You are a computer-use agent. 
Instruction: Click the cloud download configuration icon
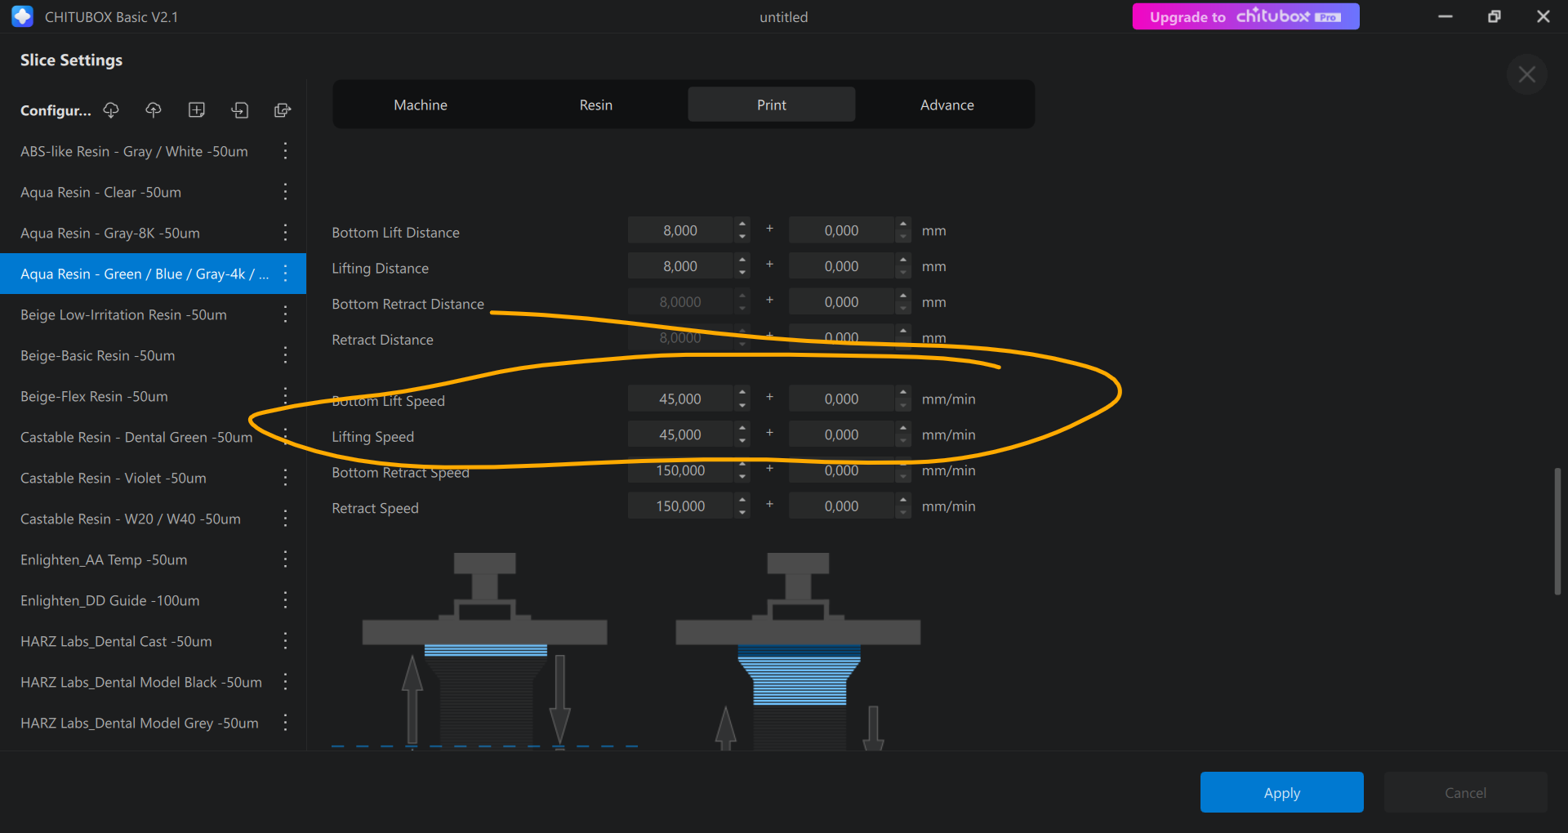click(111, 109)
